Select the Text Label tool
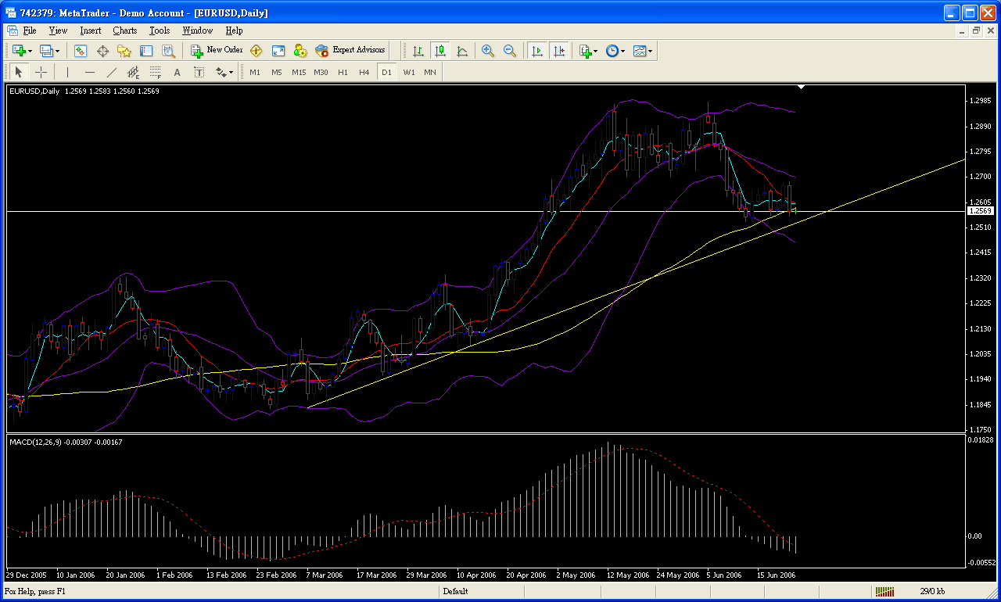This screenshot has width=1001, height=602. tap(199, 72)
